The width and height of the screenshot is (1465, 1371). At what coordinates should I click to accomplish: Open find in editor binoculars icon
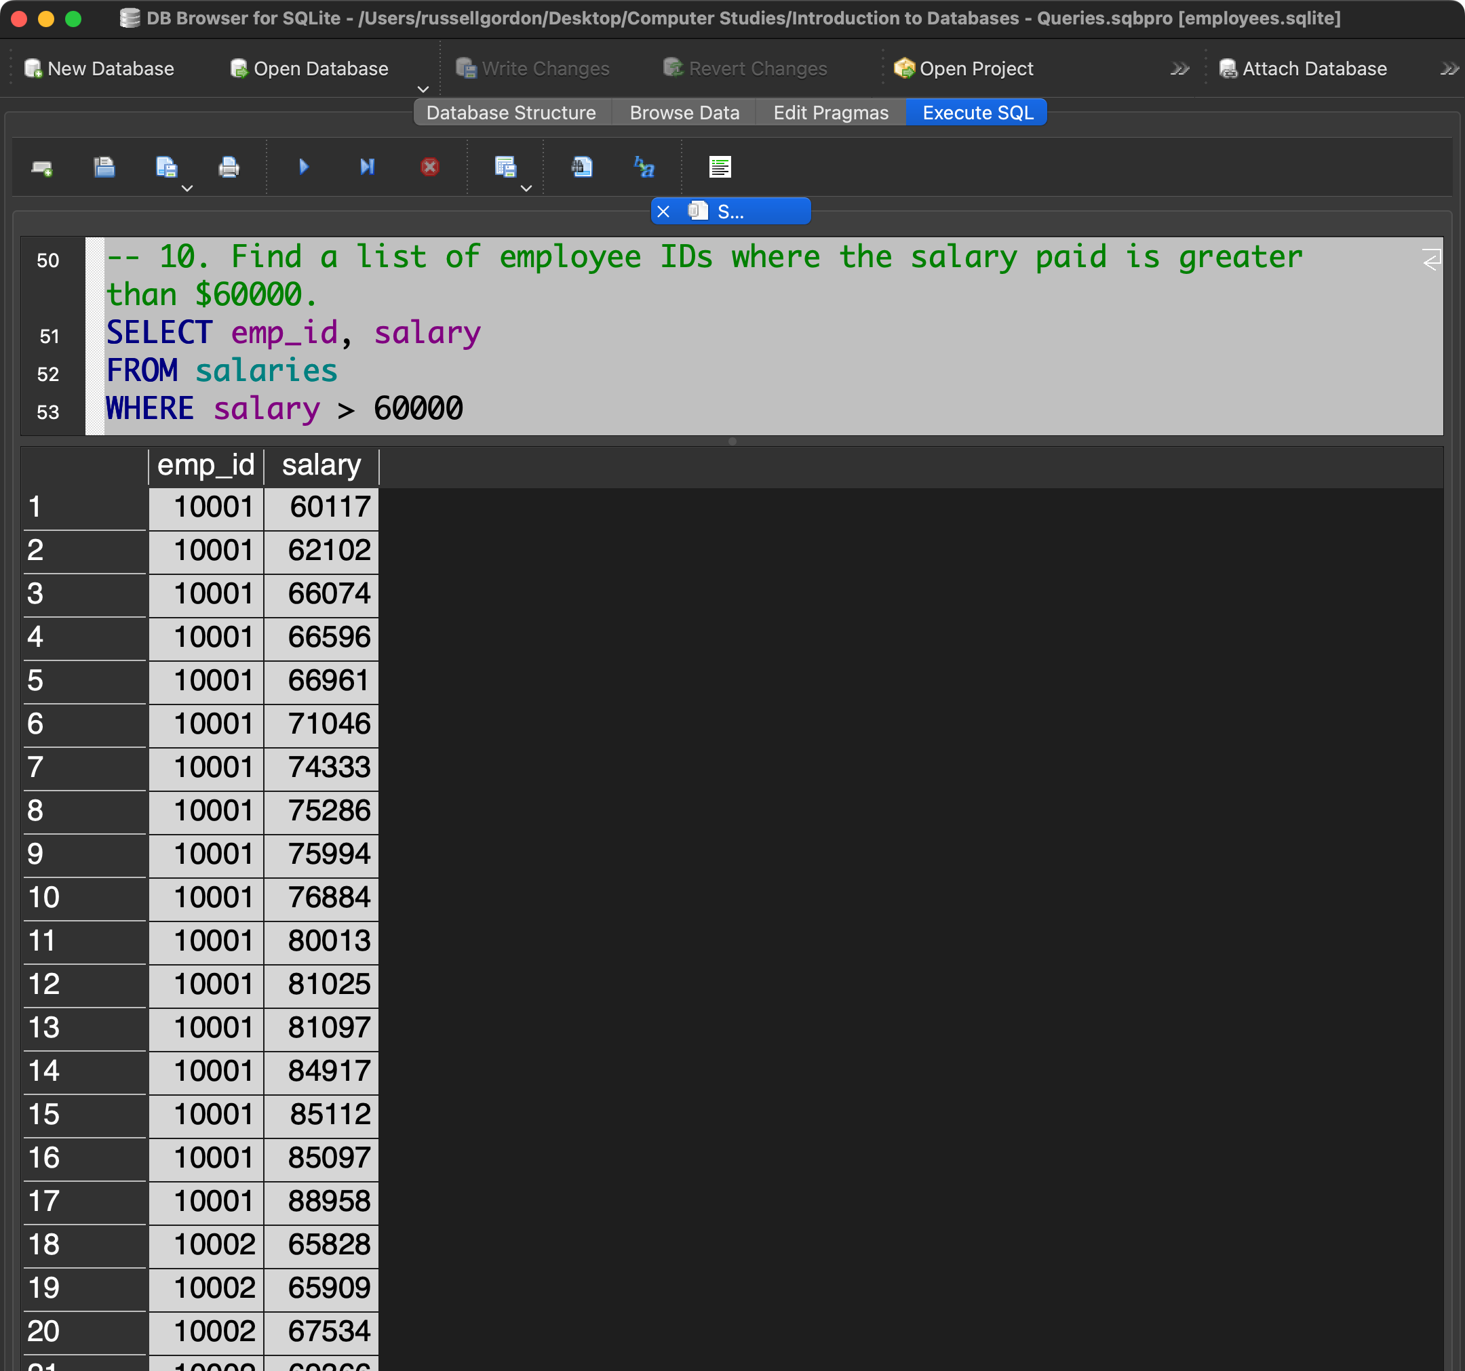coord(581,167)
